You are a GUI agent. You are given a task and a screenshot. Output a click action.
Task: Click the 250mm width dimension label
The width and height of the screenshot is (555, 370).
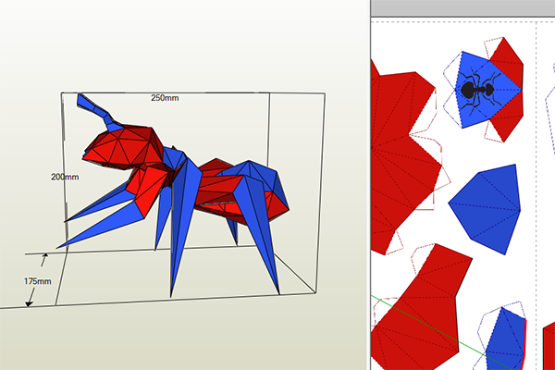tap(165, 98)
